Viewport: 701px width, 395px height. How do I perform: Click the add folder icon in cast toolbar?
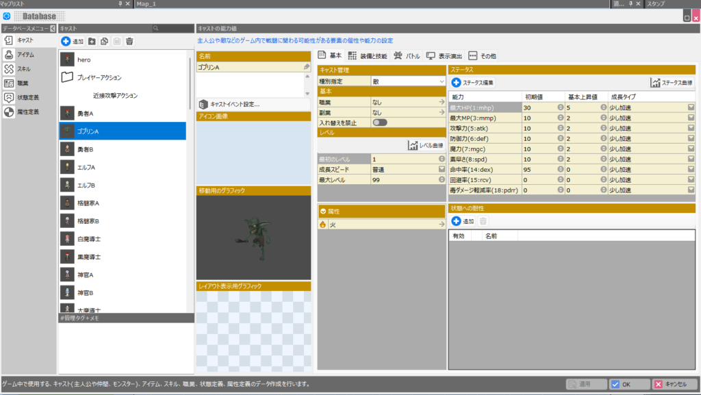point(92,42)
